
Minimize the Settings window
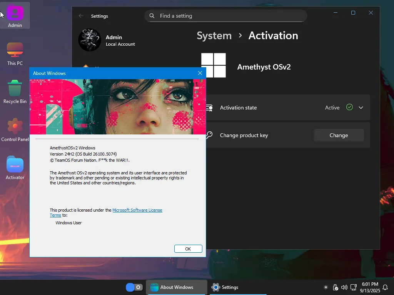click(336, 13)
